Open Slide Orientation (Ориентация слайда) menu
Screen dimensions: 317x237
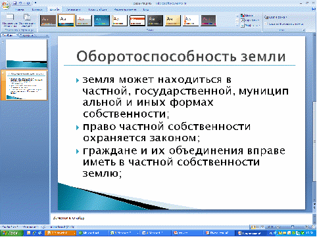click(x=27, y=20)
